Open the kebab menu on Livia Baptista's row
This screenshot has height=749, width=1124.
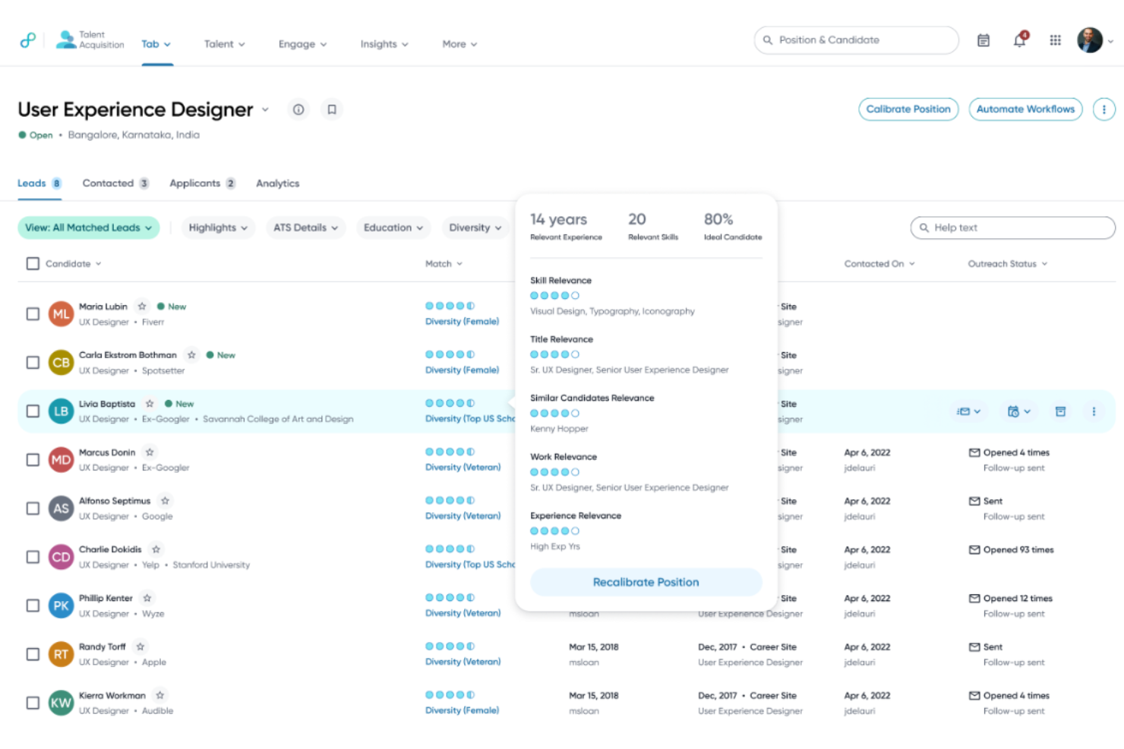1094,411
